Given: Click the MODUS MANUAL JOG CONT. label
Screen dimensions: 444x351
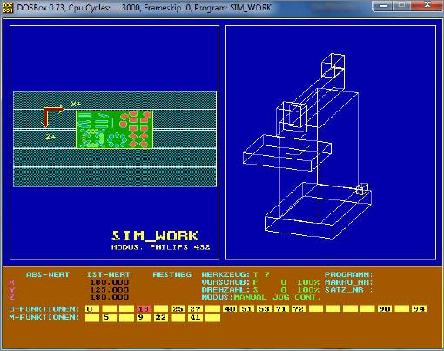Looking at the screenshot, I should (x=261, y=297).
